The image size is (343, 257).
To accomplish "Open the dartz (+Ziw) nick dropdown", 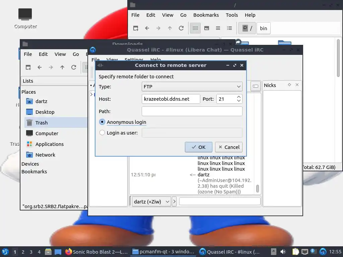I will pos(151,201).
